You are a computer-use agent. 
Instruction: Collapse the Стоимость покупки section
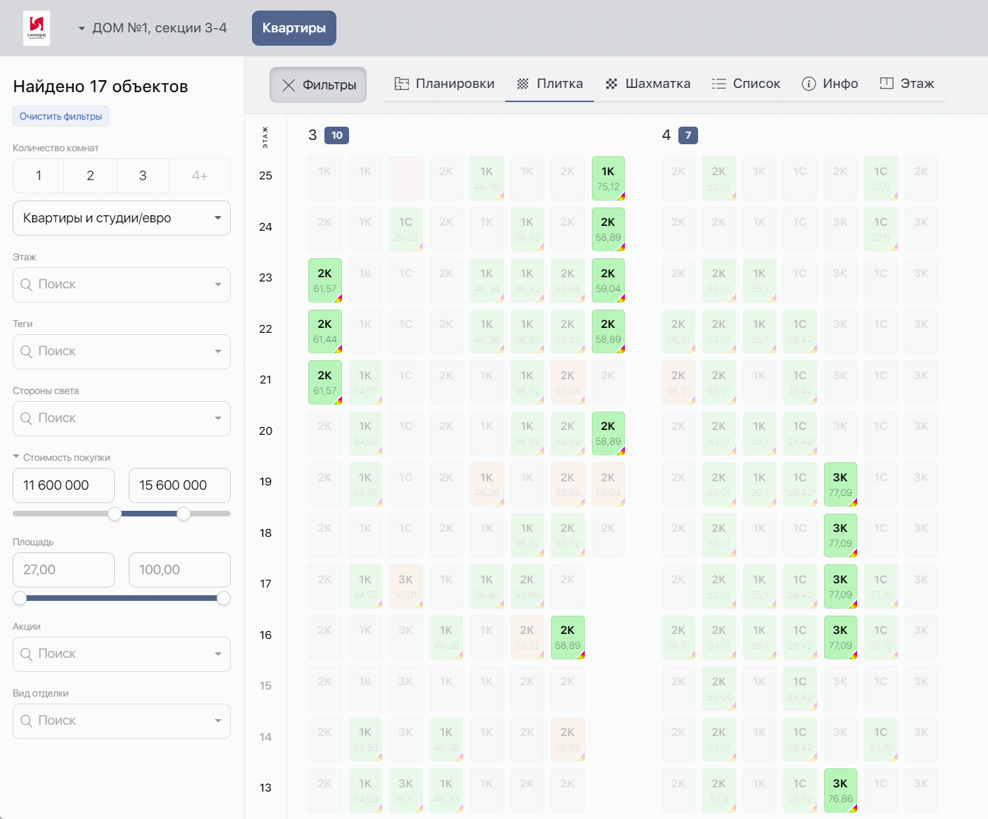pos(16,457)
